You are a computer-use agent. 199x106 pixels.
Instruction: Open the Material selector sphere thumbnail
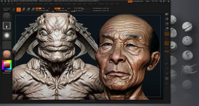7,54
